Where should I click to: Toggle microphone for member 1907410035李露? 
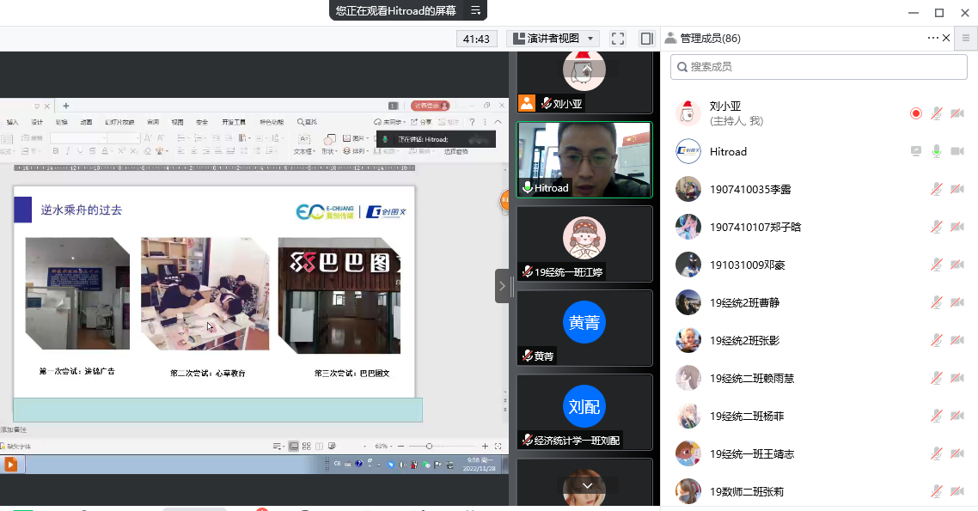937,189
